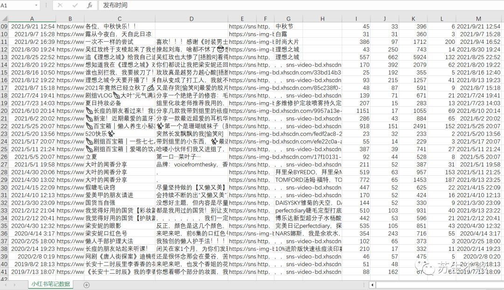Select the row 41 header
The width and height of the screenshot is (504, 290).
(4, 272)
